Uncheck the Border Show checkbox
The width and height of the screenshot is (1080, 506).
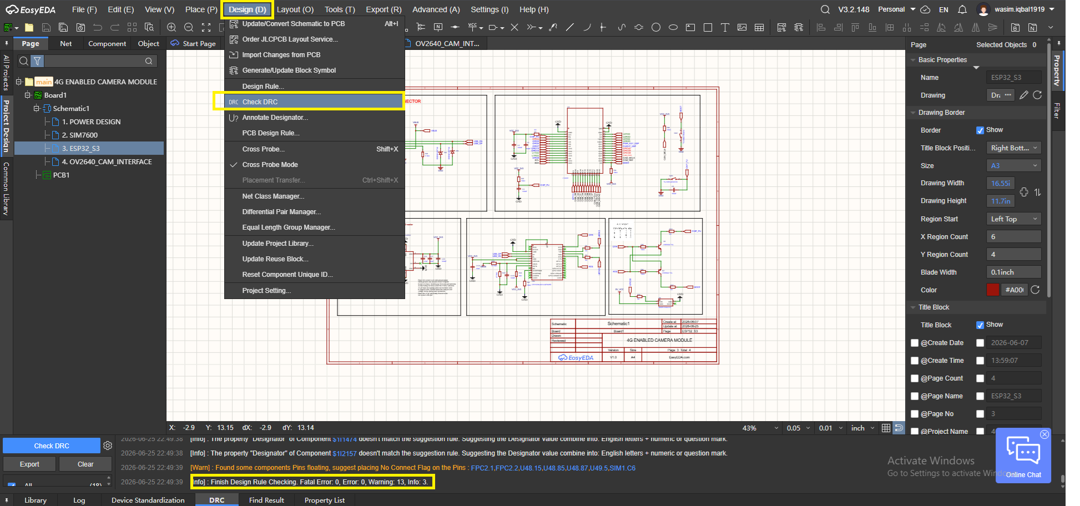click(x=980, y=130)
